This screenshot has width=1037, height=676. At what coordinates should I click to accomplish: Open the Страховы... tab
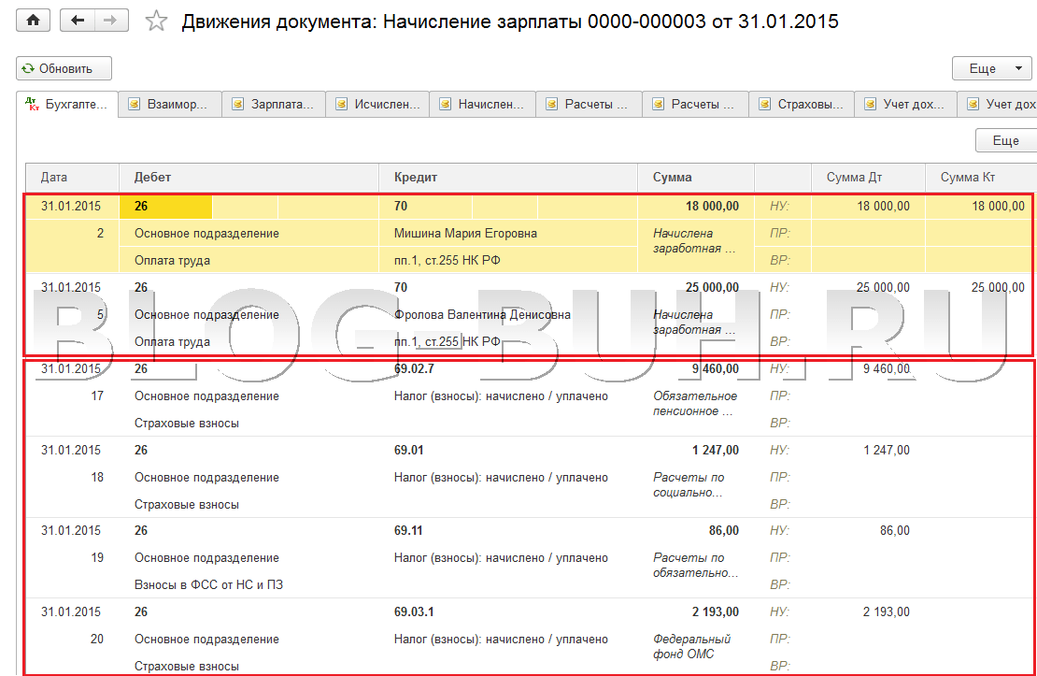(803, 105)
